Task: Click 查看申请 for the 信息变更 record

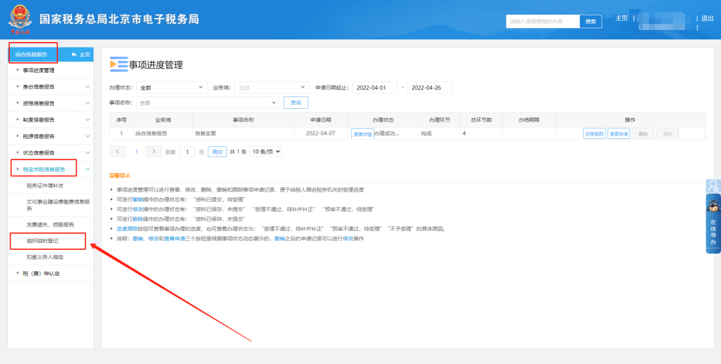Action: tap(618, 134)
